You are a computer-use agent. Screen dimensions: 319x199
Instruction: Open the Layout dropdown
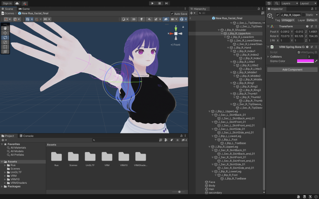point(308,3)
